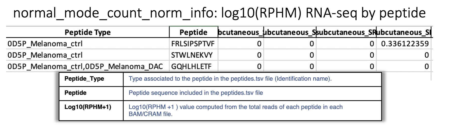Select the first subcutaneous column header
The height and width of the screenshot is (134, 451).
tap(241, 32)
